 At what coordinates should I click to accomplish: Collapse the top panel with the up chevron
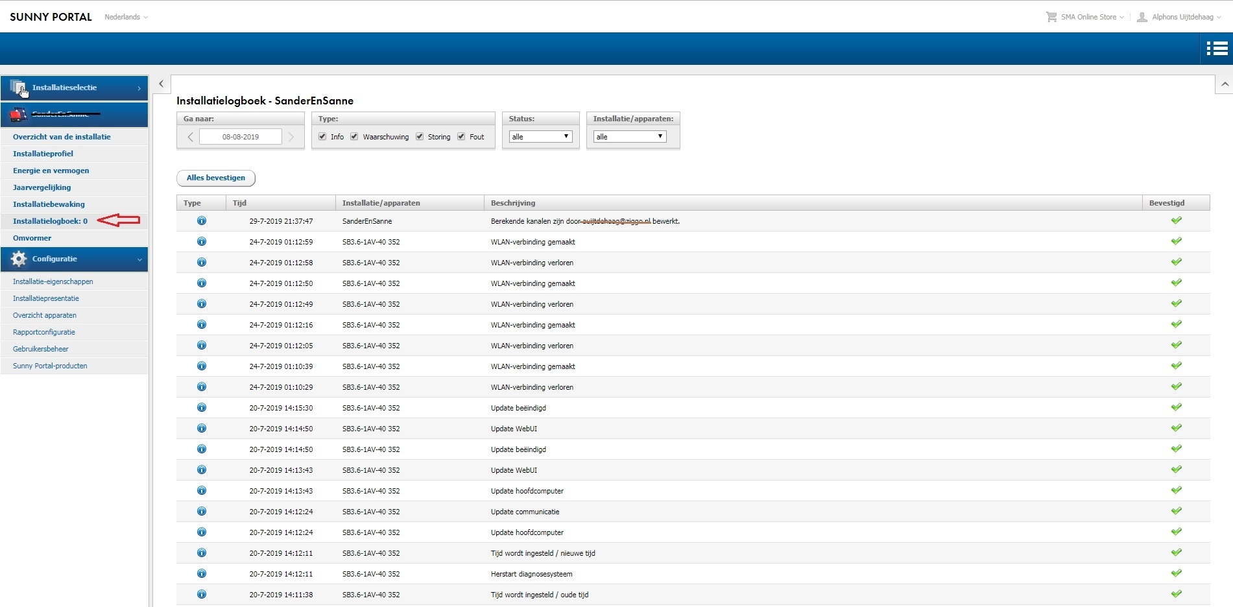click(x=1224, y=84)
